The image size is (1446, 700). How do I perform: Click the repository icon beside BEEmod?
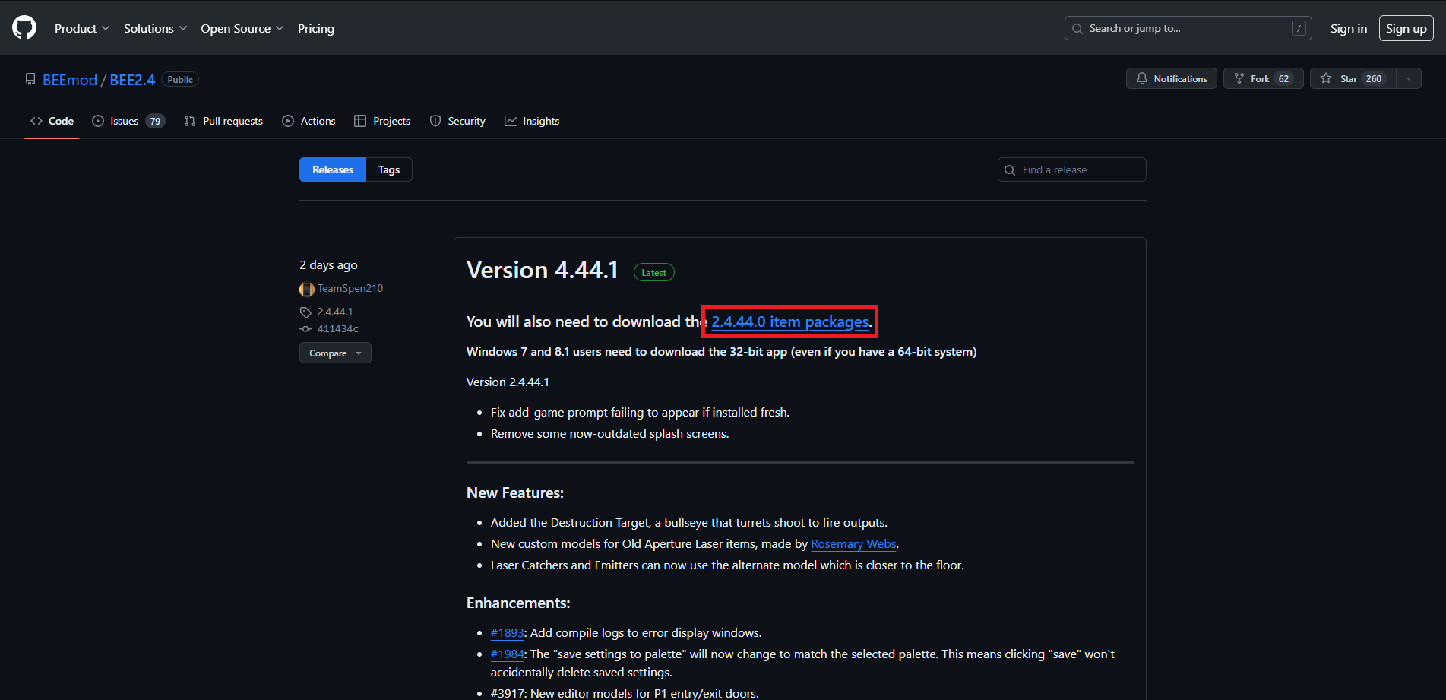tap(30, 79)
